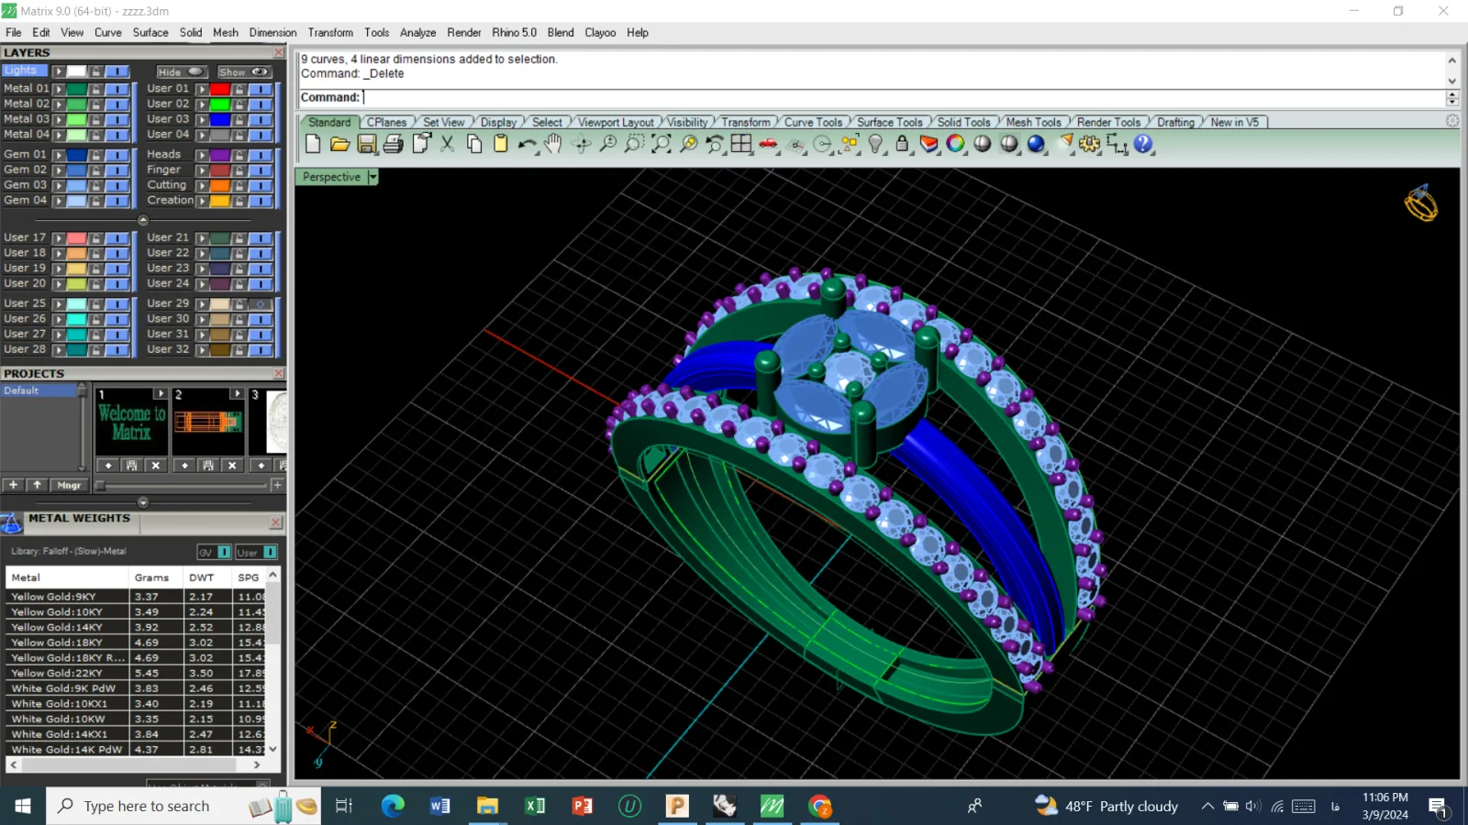Activate the Pan hand tool

pyautogui.click(x=553, y=144)
